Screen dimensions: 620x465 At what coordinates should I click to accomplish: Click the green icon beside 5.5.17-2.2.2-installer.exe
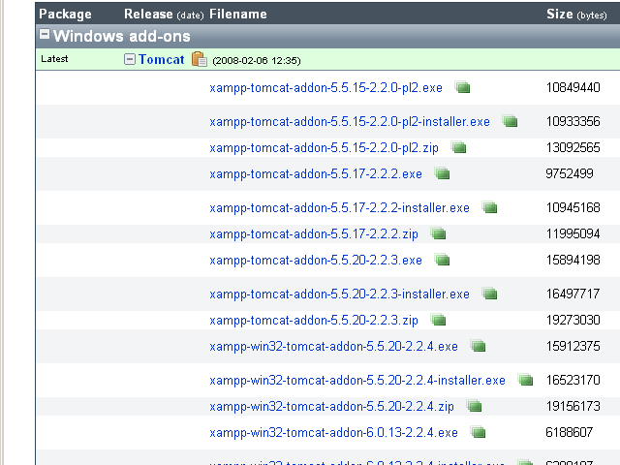pos(489,207)
